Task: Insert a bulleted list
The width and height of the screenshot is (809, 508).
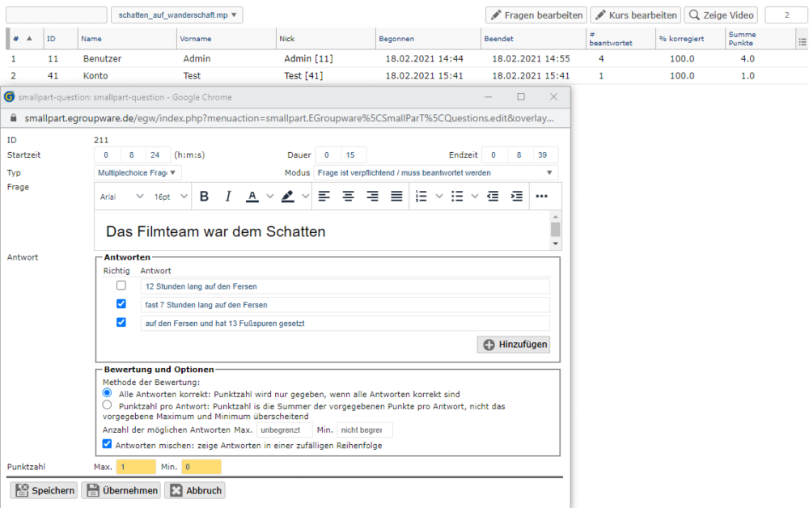Action: pyautogui.click(x=457, y=197)
